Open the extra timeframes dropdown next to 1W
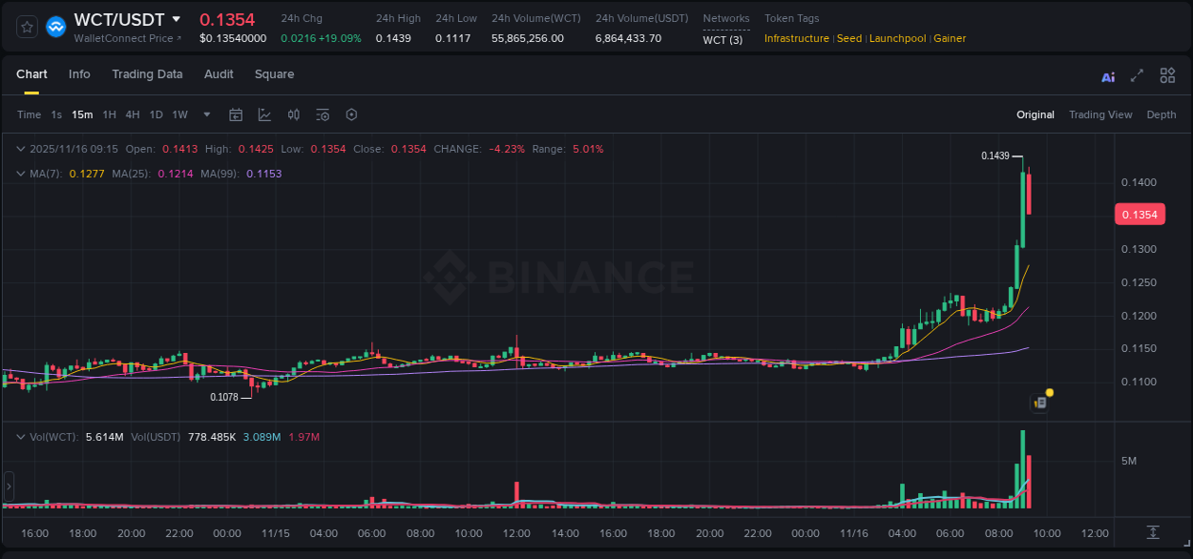 pyautogui.click(x=205, y=114)
